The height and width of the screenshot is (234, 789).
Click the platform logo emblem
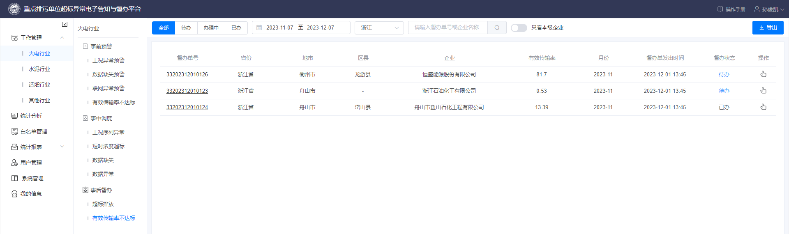(x=14, y=9)
